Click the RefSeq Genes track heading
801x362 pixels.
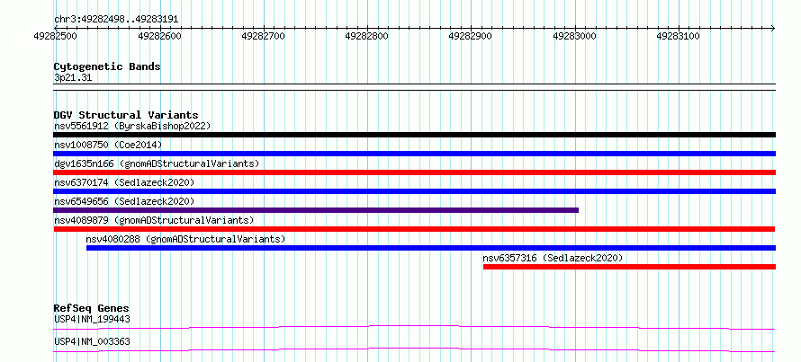pyautogui.click(x=91, y=308)
